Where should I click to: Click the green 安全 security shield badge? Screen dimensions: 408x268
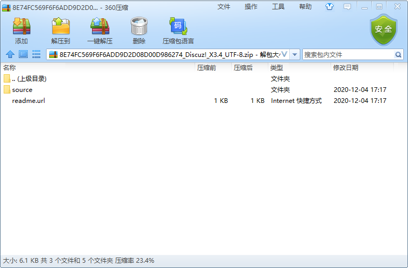pyautogui.click(x=383, y=30)
